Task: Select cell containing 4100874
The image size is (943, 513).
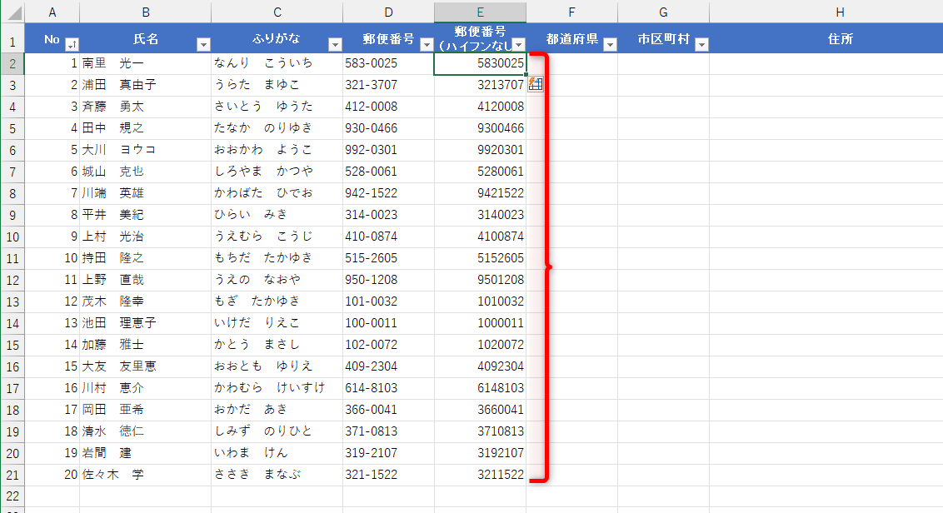Action: point(480,237)
